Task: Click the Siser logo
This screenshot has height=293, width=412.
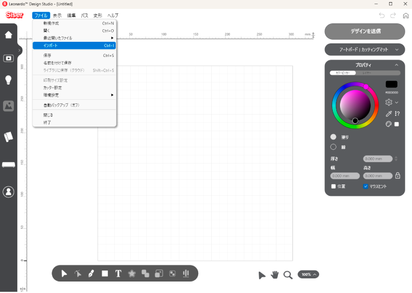Action: coord(15,15)
